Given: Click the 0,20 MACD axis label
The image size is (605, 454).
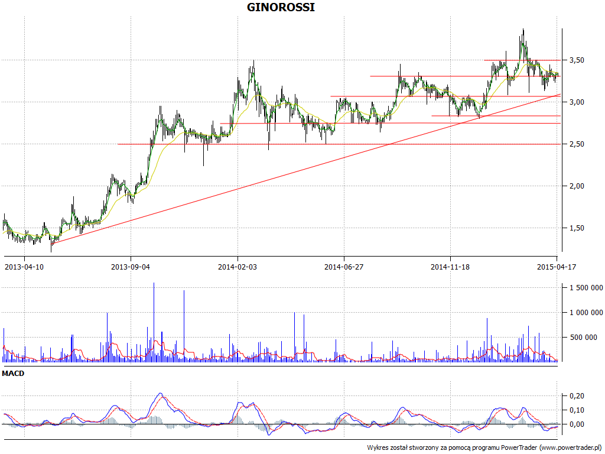Looking at the screenshot, I should click(577, 396).
